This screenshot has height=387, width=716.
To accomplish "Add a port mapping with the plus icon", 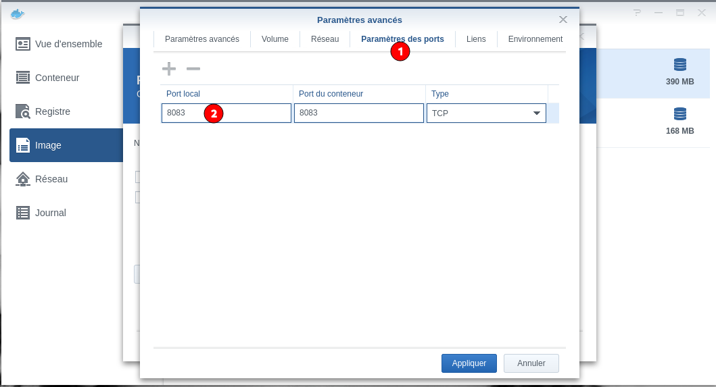I will pos(168,69).
